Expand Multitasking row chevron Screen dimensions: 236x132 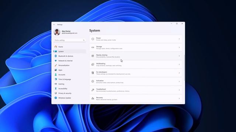click(x=179, y=65)
